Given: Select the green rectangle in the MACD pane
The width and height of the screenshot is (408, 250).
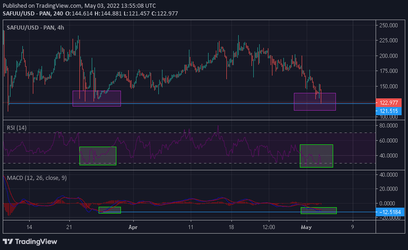Looking at the screenshot, I should tap(110, 210).
